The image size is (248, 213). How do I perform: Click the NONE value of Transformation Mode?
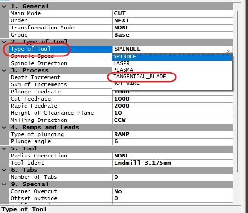[122, 28]
